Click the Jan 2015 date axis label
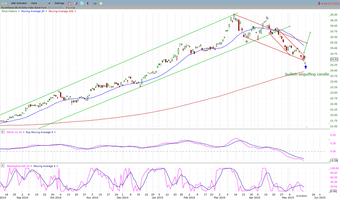The width and height of the screenshot is (340, 199). pyautogui.click(x=157, y=197)
